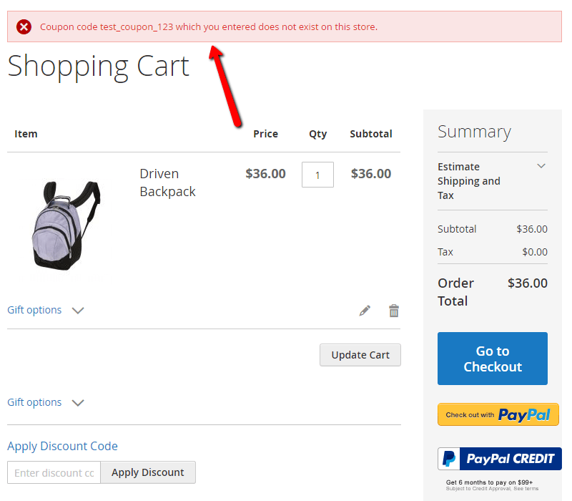
Task: Click the red error icon in alert
Action: pos(24,27)
